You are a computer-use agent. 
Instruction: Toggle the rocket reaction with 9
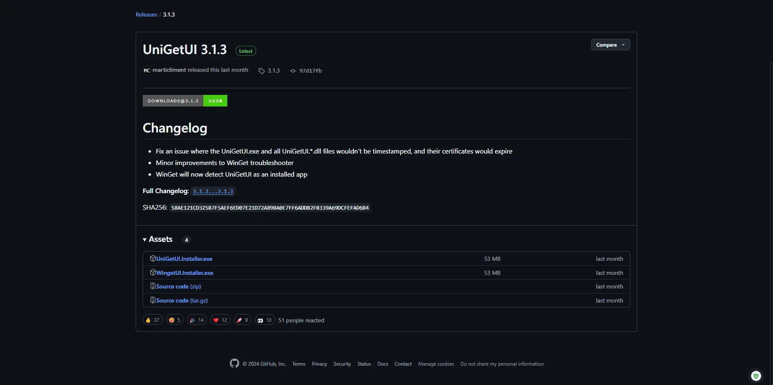pyautogui.click(x=243, y=320)
